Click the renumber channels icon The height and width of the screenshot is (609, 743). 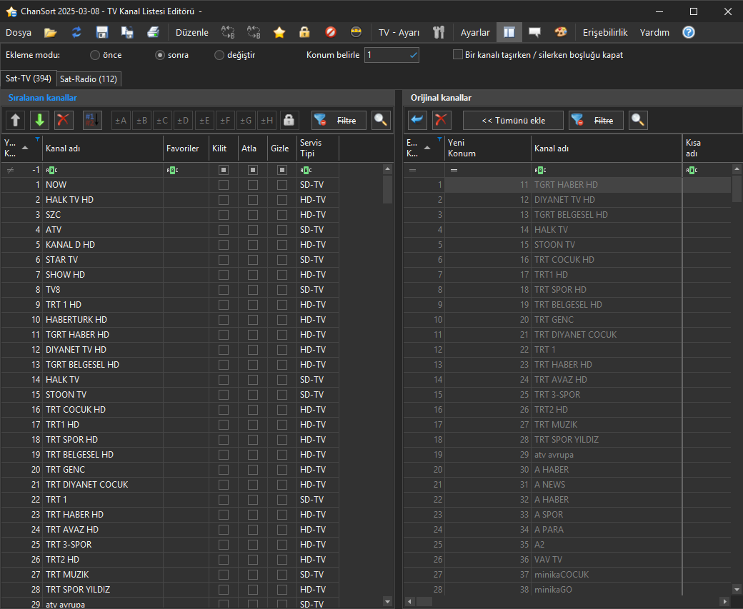(x=92, y=120)
